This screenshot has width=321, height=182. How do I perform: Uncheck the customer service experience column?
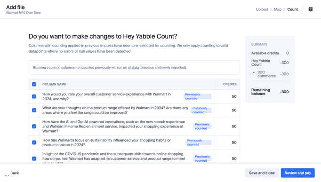pyautogui.click(x=34, y=96)
